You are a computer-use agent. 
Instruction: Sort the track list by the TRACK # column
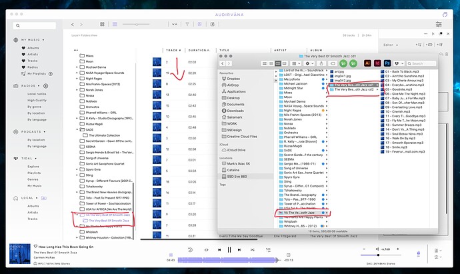coord(174,51)
